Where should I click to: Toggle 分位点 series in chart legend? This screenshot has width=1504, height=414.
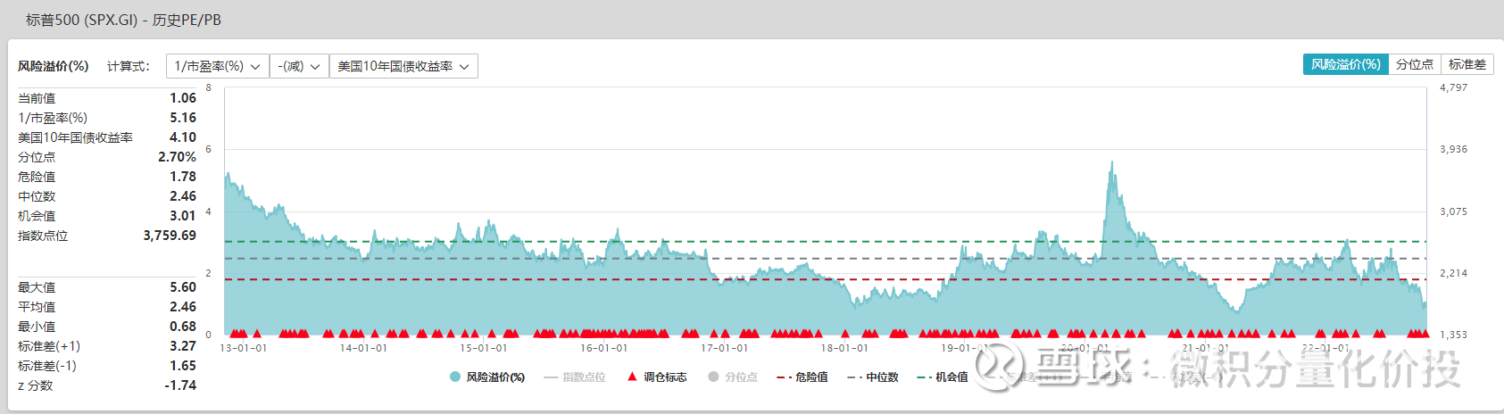(733, 377)
